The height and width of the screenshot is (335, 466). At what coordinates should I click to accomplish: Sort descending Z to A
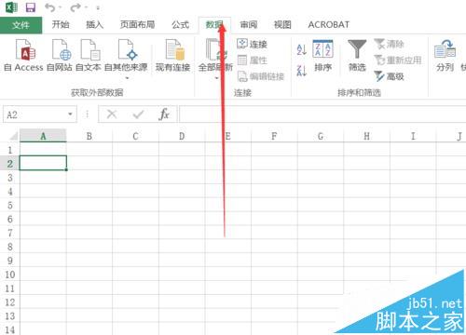(301, 71)
